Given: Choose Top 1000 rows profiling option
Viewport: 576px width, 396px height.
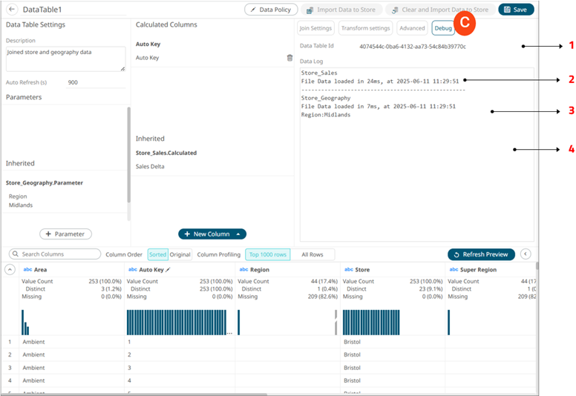Looking at the screenshot, I should point(266,254).
